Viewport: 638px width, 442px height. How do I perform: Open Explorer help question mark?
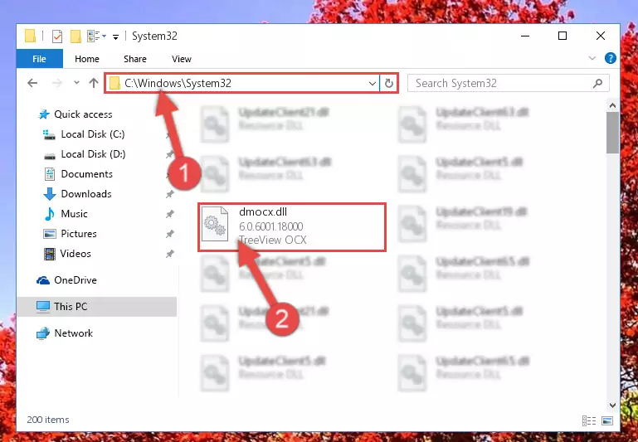[x=610, y=58]
